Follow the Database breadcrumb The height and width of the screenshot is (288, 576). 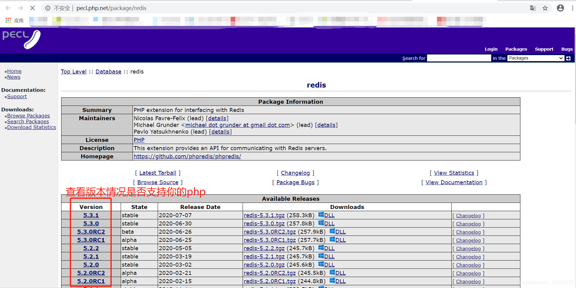tap(108, 71)
